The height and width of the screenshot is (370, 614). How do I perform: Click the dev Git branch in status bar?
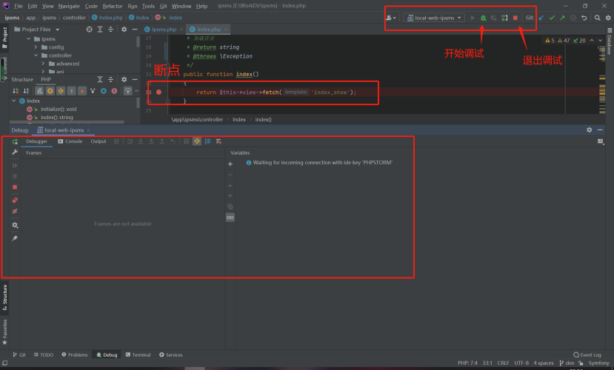coord(567,363)
